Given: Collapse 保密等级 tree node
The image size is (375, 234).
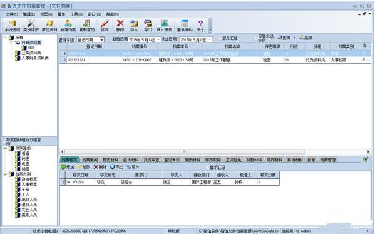Looking at the screenshot, I should (x=5, y=148).
